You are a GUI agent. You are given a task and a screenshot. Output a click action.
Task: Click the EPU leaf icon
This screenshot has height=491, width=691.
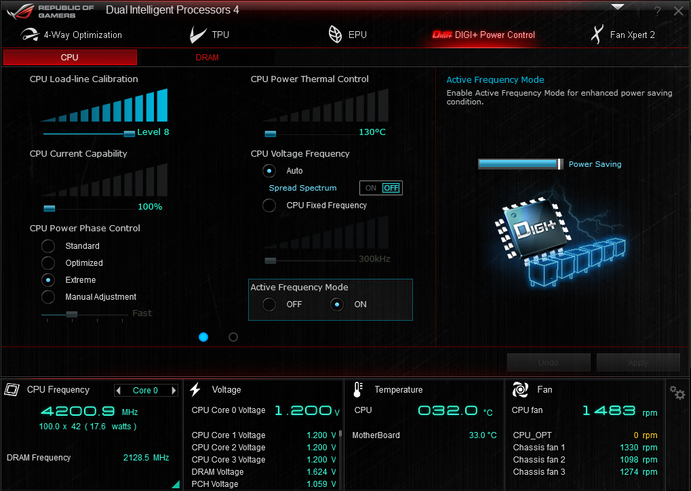point(335,35)
